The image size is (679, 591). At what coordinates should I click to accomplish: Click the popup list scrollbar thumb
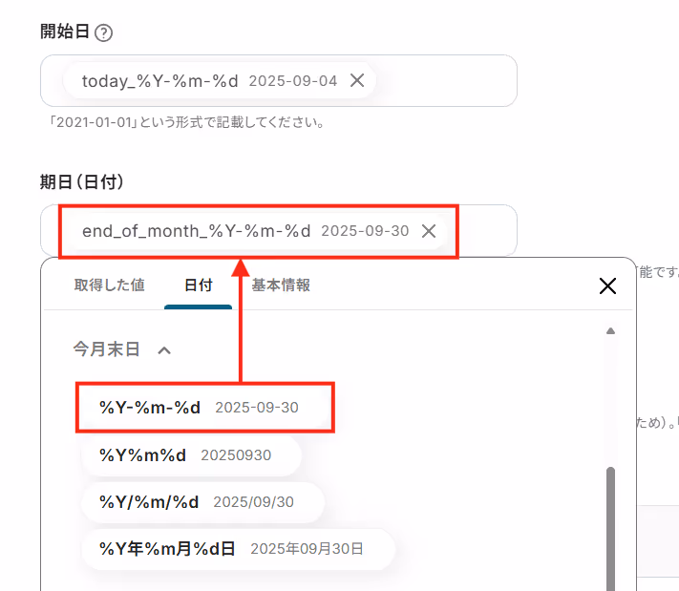coord(610,528)
